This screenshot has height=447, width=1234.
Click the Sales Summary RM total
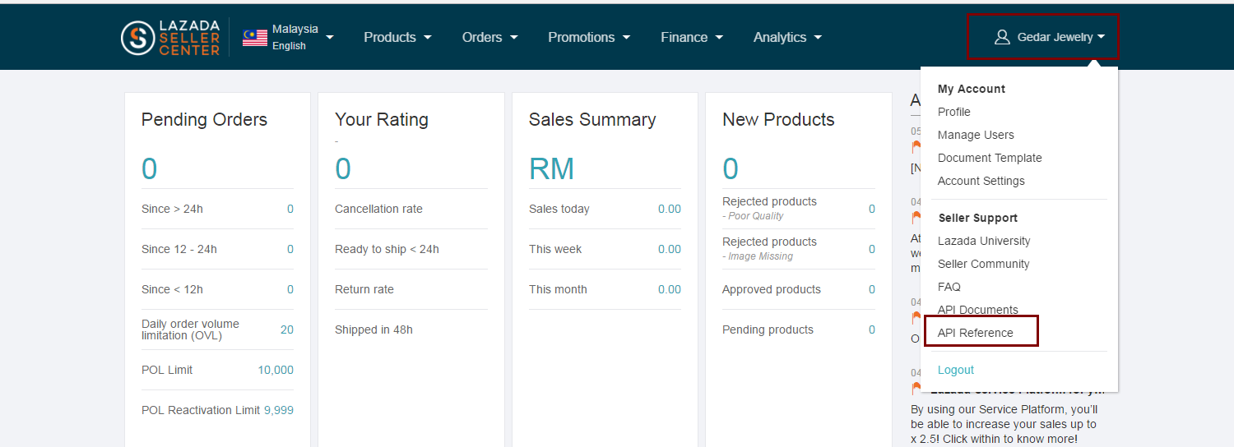coord(551,168)
